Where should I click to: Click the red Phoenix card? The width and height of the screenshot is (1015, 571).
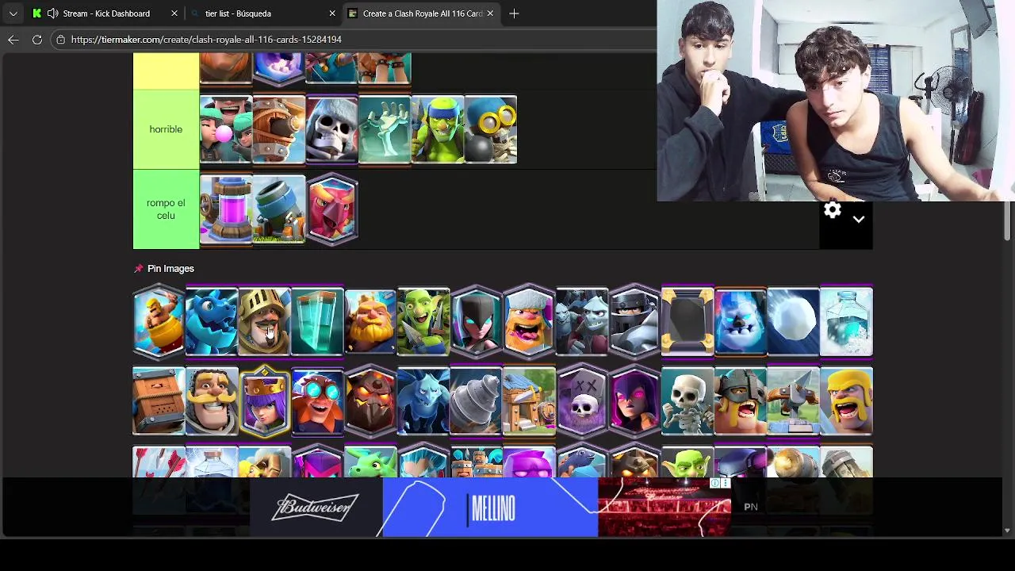[331, 209]
